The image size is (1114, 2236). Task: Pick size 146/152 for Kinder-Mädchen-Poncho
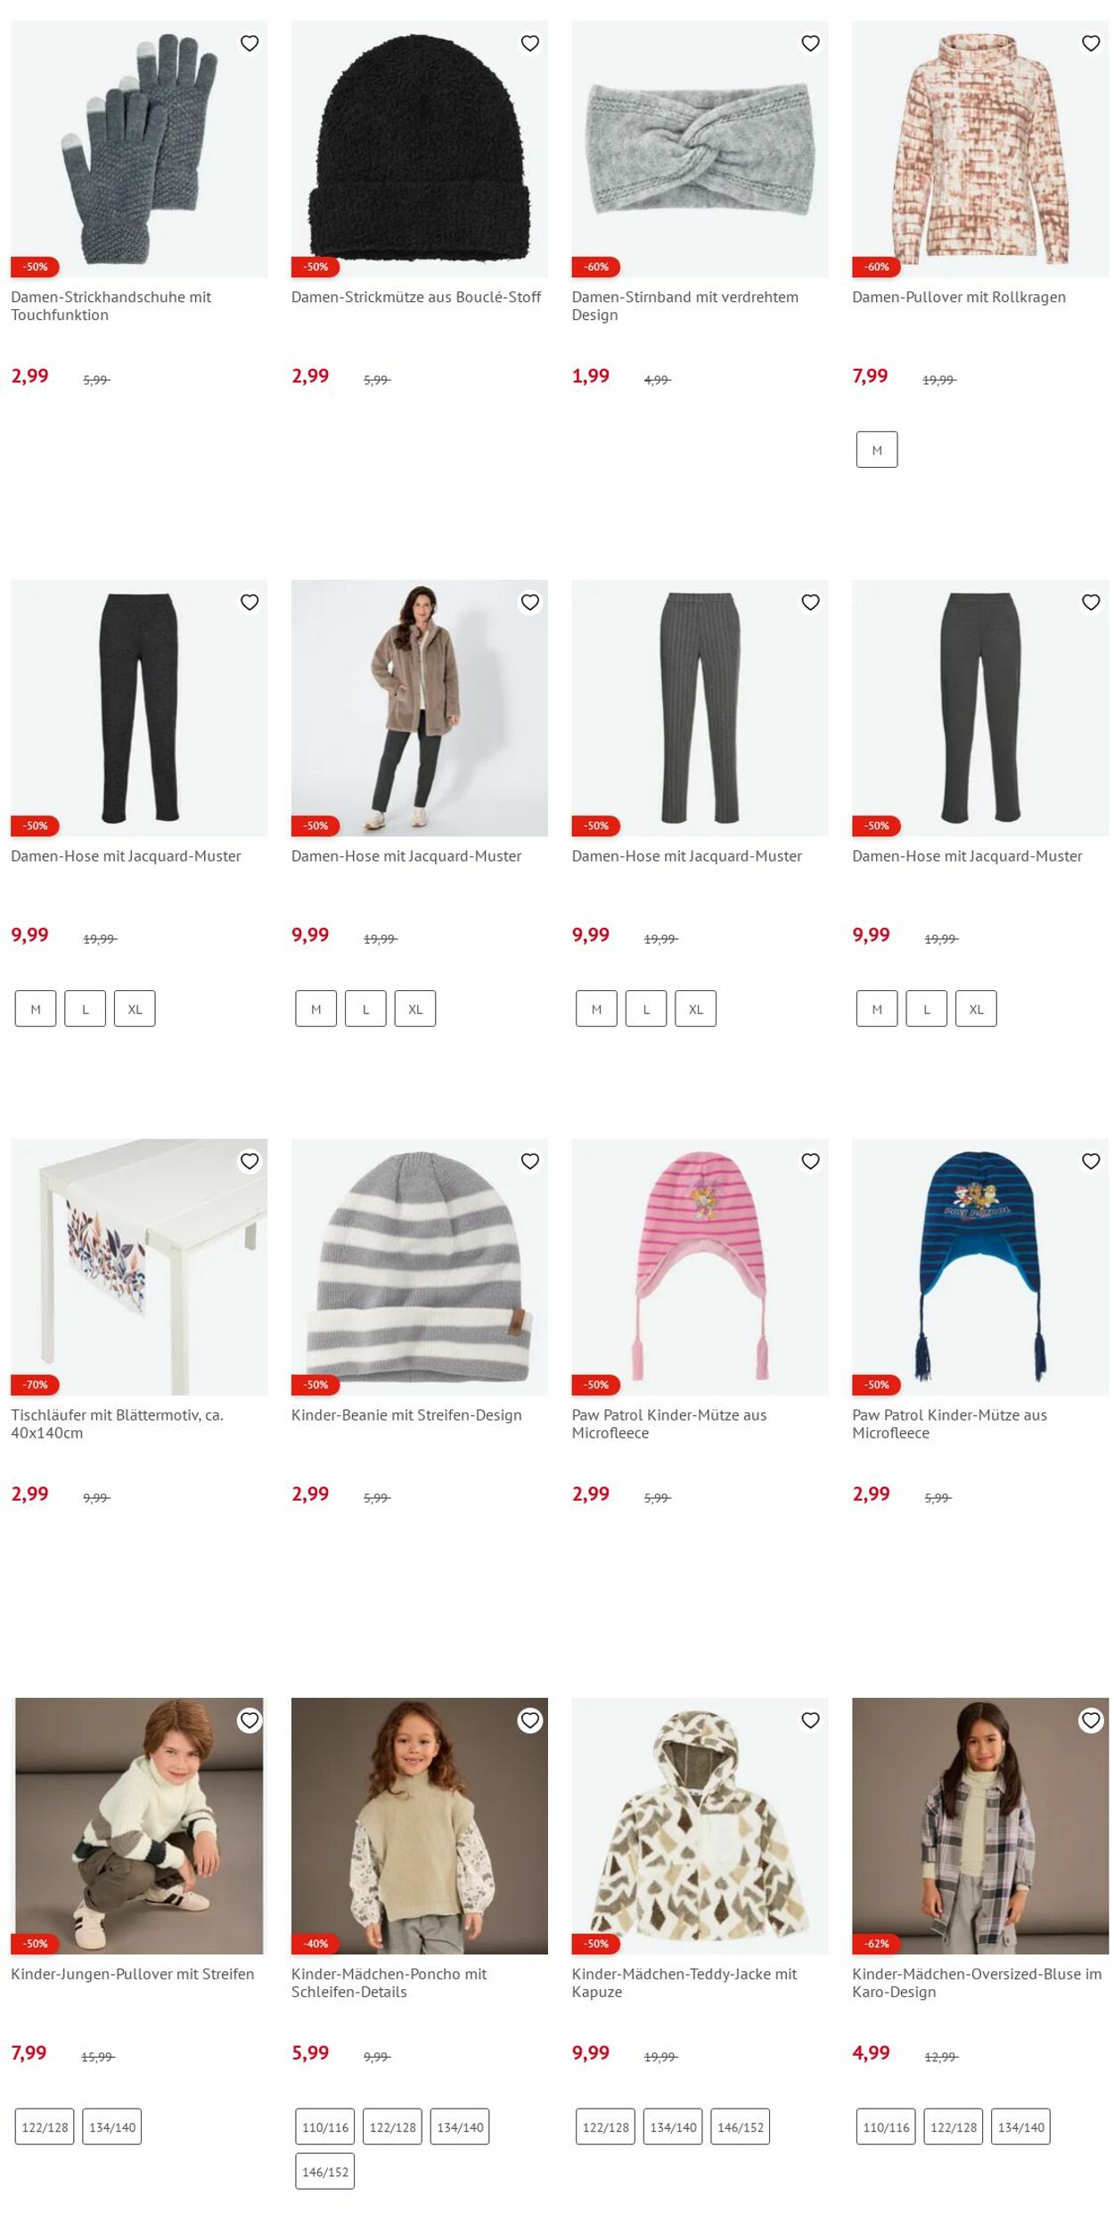pyautogui.click(x=325, y=2172)
